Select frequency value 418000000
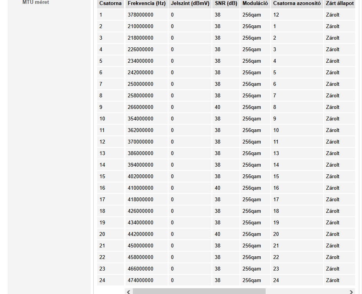Viewport: 362px width, 294px height. 141,200
